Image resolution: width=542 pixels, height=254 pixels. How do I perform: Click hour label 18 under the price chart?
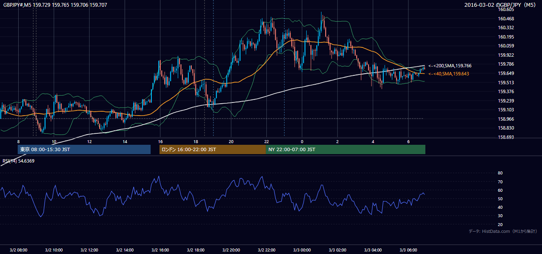[x=196, y=141]
